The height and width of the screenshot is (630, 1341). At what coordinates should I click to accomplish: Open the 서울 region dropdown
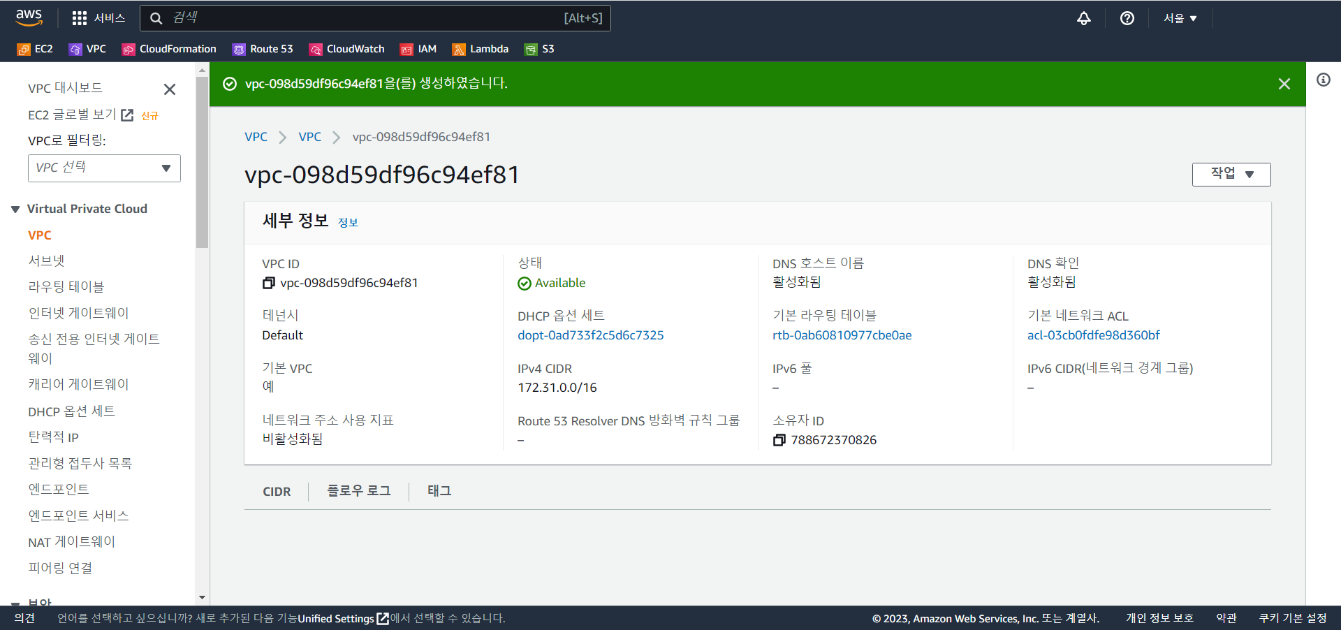click(x=1180, y=18)
